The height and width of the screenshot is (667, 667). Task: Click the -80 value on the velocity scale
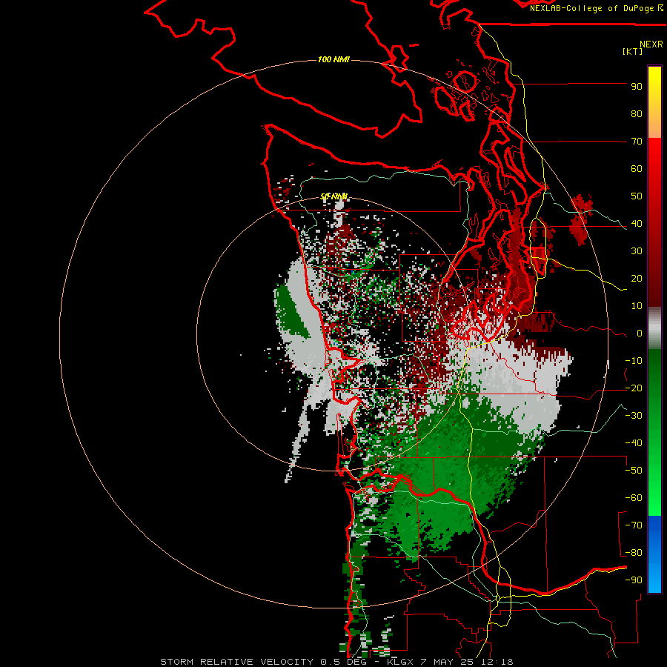click(634, 553)
